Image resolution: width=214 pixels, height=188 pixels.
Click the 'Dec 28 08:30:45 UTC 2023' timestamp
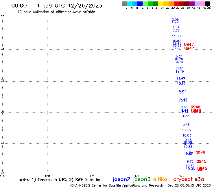point(189,185)
